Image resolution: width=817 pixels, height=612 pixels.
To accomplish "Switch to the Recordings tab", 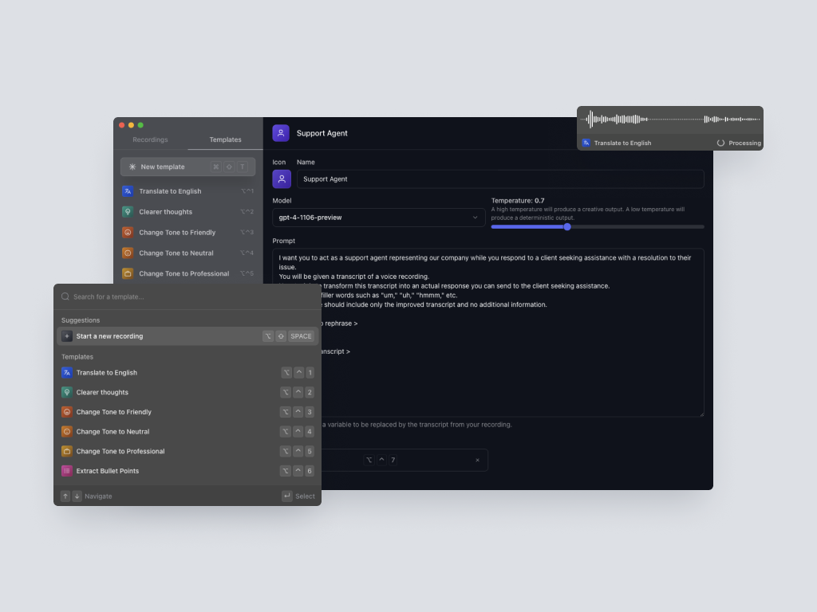I will [x=150, y=139].
